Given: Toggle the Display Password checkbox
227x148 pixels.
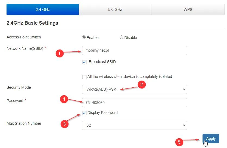Looking at the screenshot, I should (84, 113).
